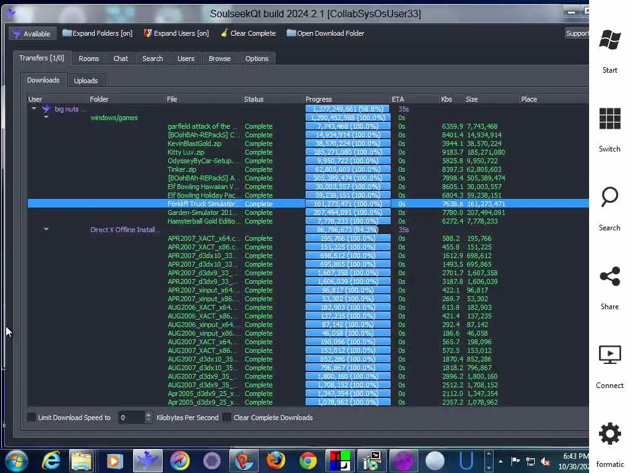Sort by the Kbs column header

(452, 99)
